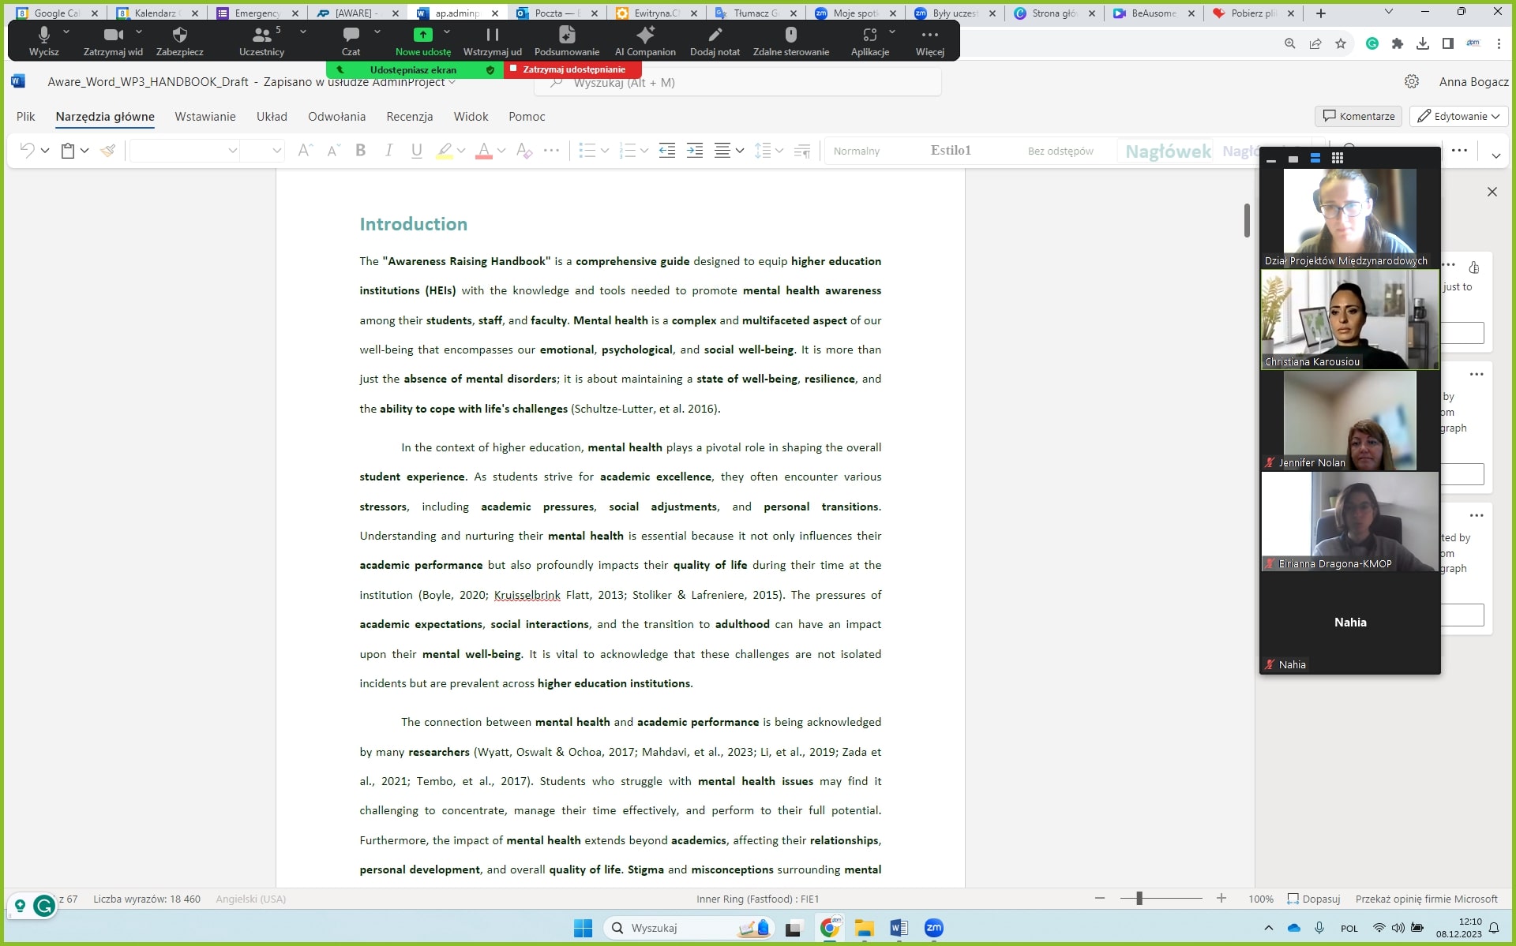Click the red Zatrzymaj udostępnianie button
1516x946 pixels.
tap(572, 69)
